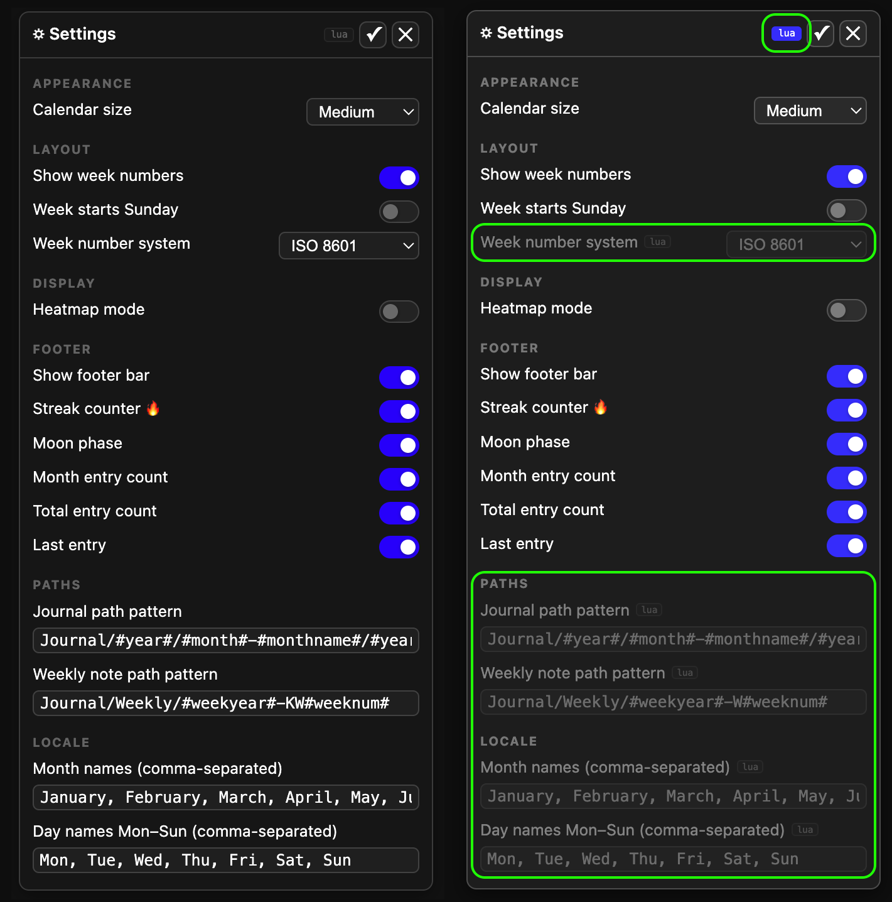The image size is (892, 902).
Task: Expand Calendar size dropdown in right panel
Action: coord(810,111)
